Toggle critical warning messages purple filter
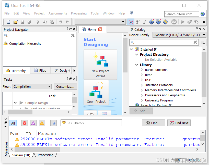 tap(33, 123)
